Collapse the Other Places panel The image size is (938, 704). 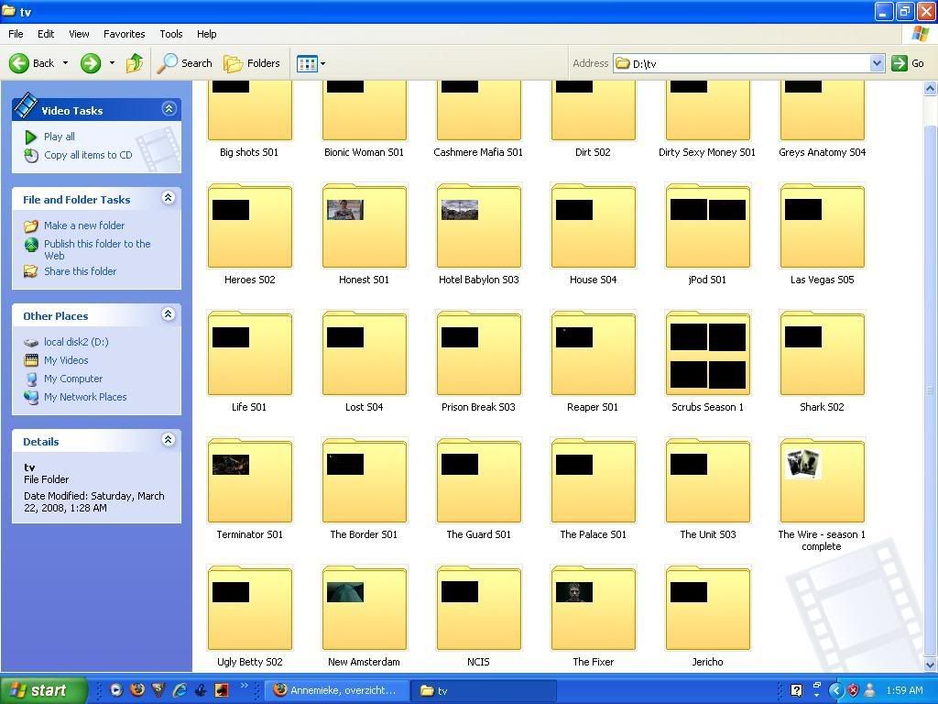point(169,313)
